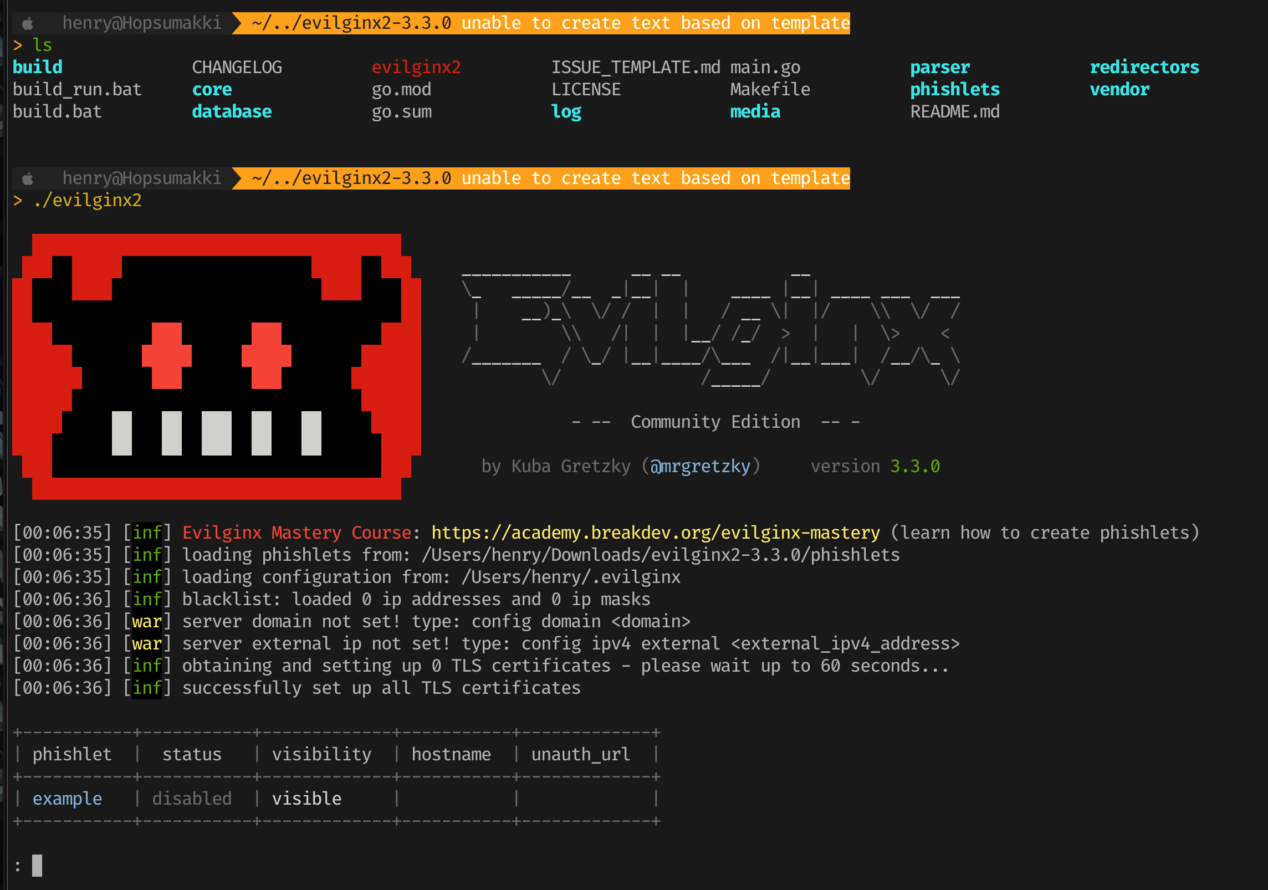The width and height of the screenshot is (1268, 890).
Task: Select the red evilginx2 executable name
Action: 416,67
